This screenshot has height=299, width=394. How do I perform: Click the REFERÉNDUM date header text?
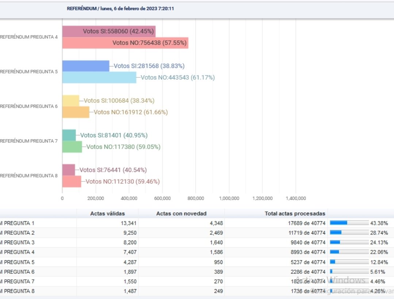click(121, 8)
